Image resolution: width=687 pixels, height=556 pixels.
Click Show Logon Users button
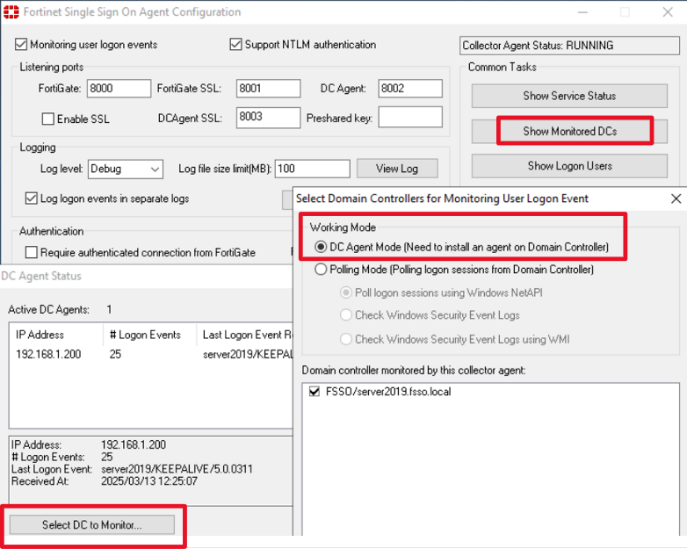569,166
